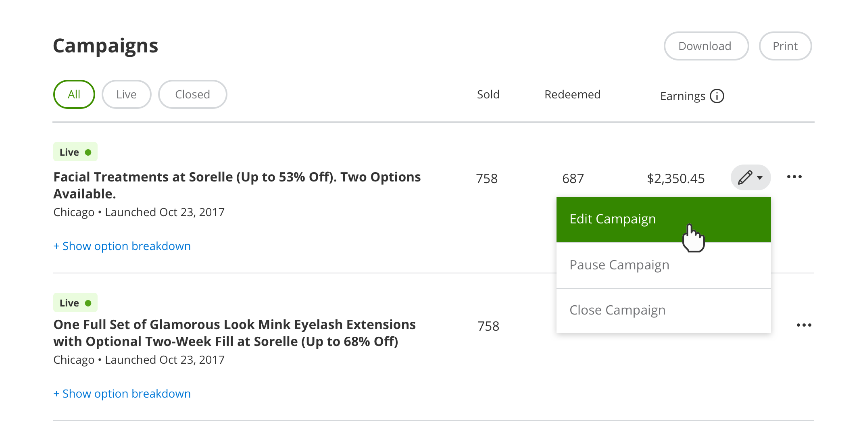
Task: Click the Earnings info icon
Action: (x=717, y=96)
